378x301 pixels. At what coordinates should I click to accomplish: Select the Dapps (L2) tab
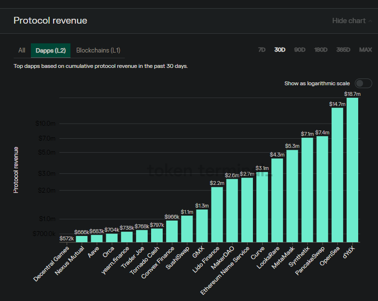click(x=50, y=51)
